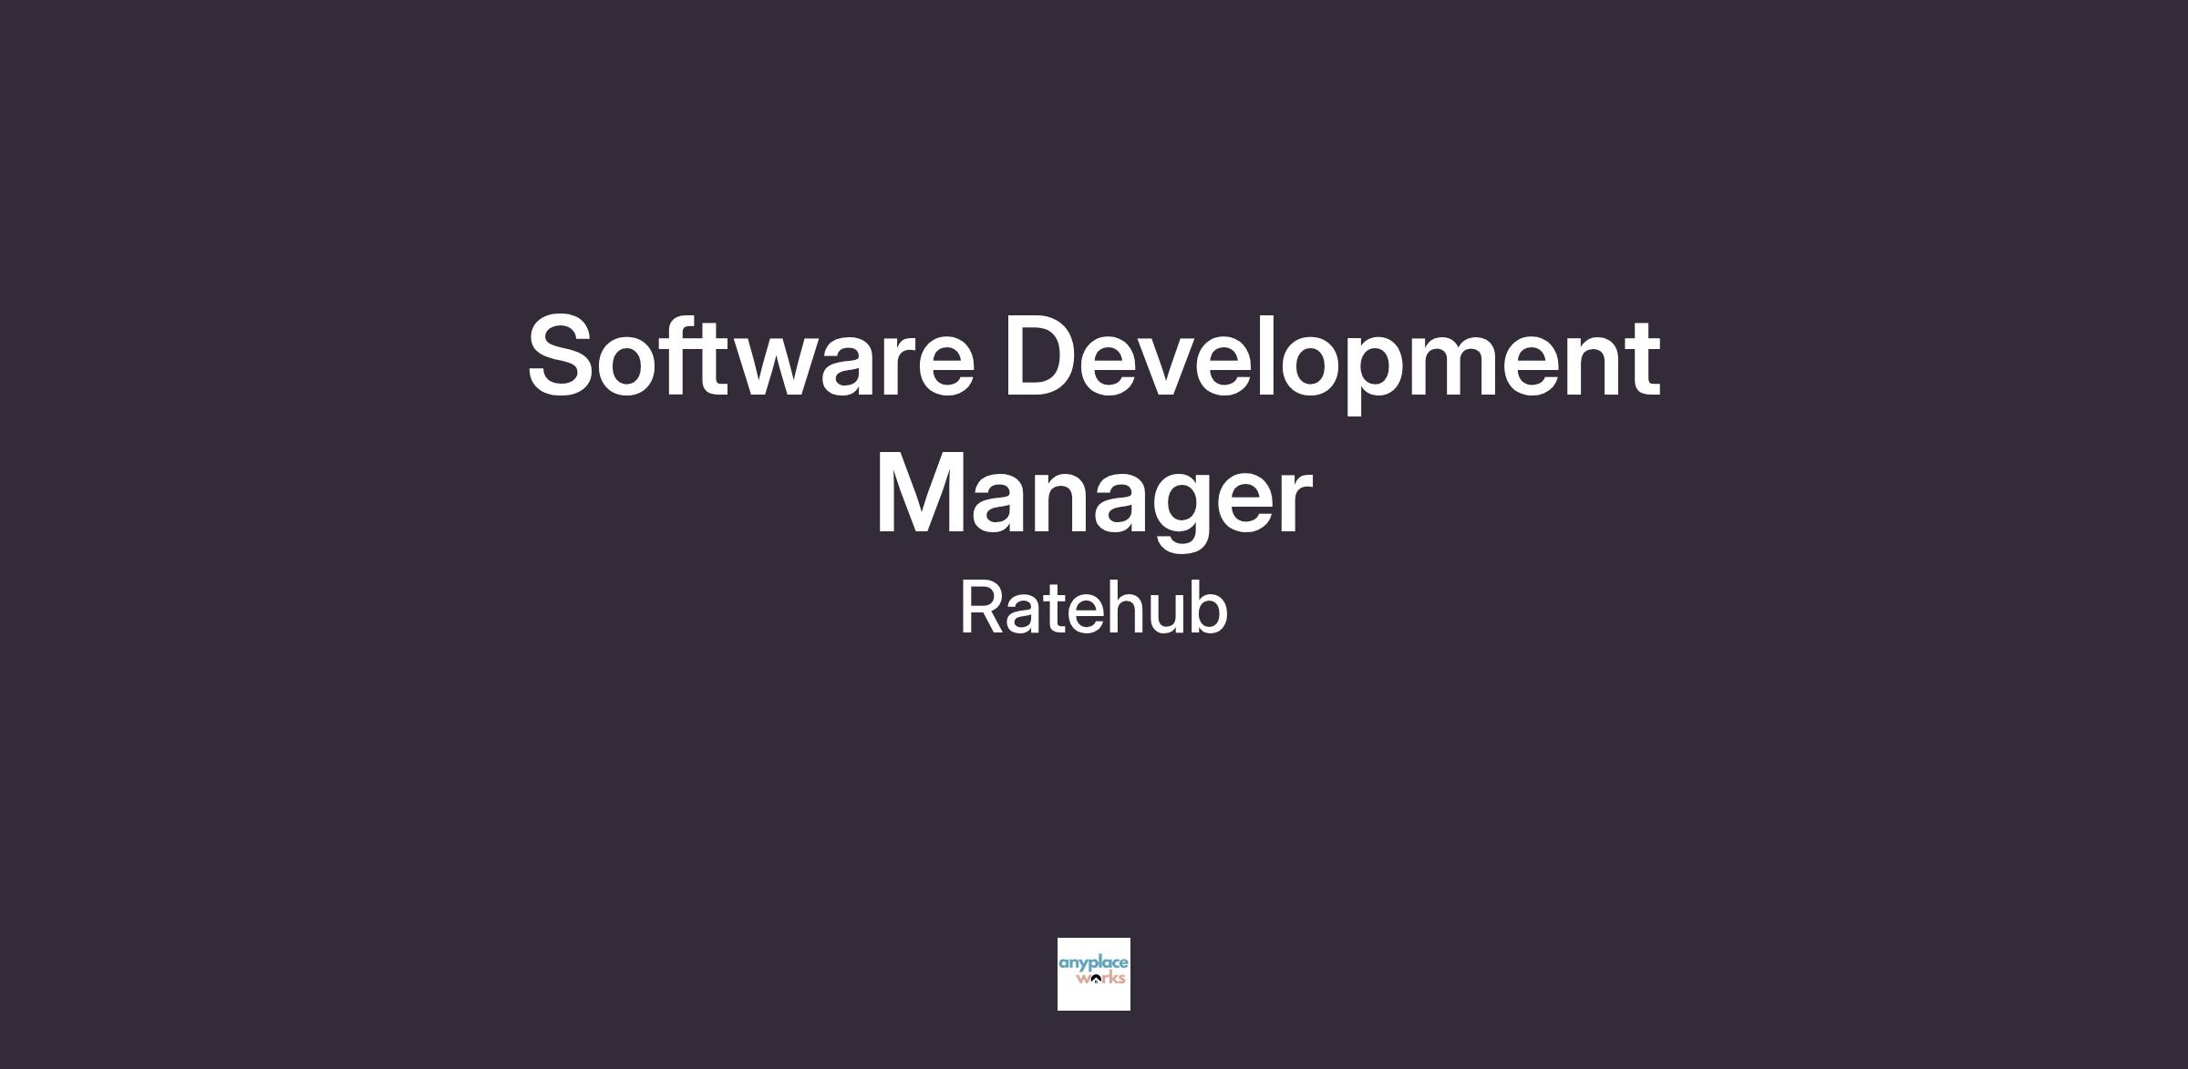Click the word 'Manager' in title

[1093, 495]
